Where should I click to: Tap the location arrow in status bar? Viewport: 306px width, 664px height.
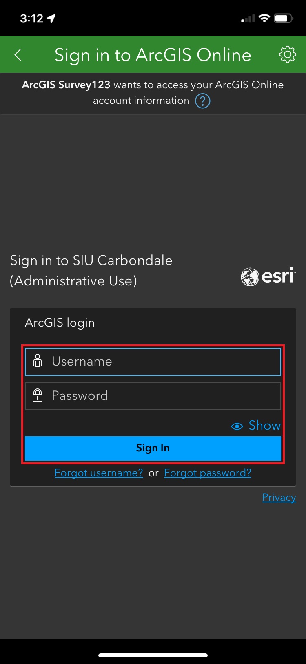(x=51, y=18)
